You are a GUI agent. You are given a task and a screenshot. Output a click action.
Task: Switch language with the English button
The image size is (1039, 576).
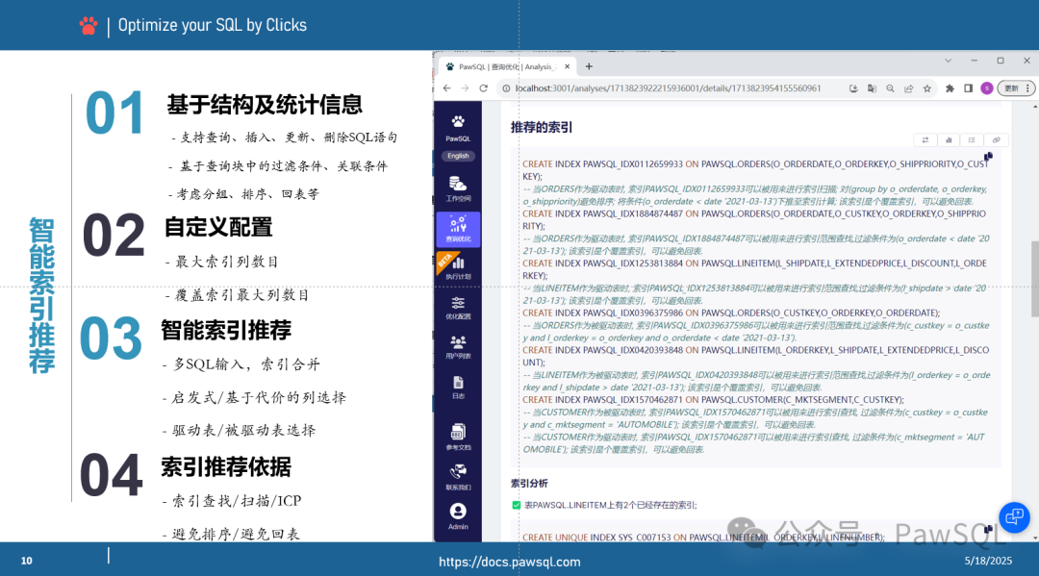[458, 156]
